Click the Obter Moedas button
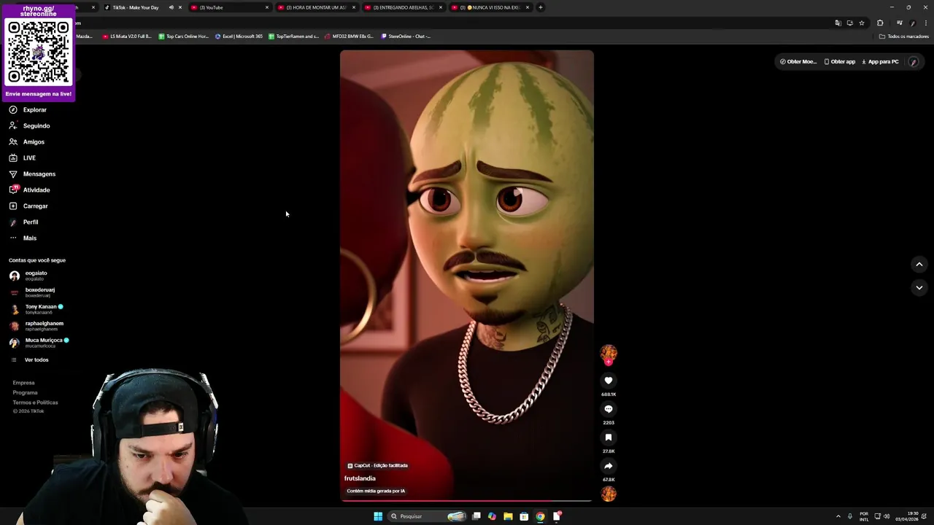The height and width of the screenshot is (525, 934). point(798,62)
